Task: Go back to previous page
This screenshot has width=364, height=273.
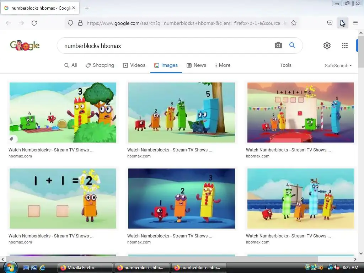Action: tap(9, 23)
